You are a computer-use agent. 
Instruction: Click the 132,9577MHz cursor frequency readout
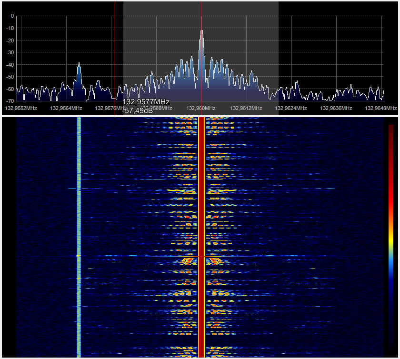pos(146,102)
